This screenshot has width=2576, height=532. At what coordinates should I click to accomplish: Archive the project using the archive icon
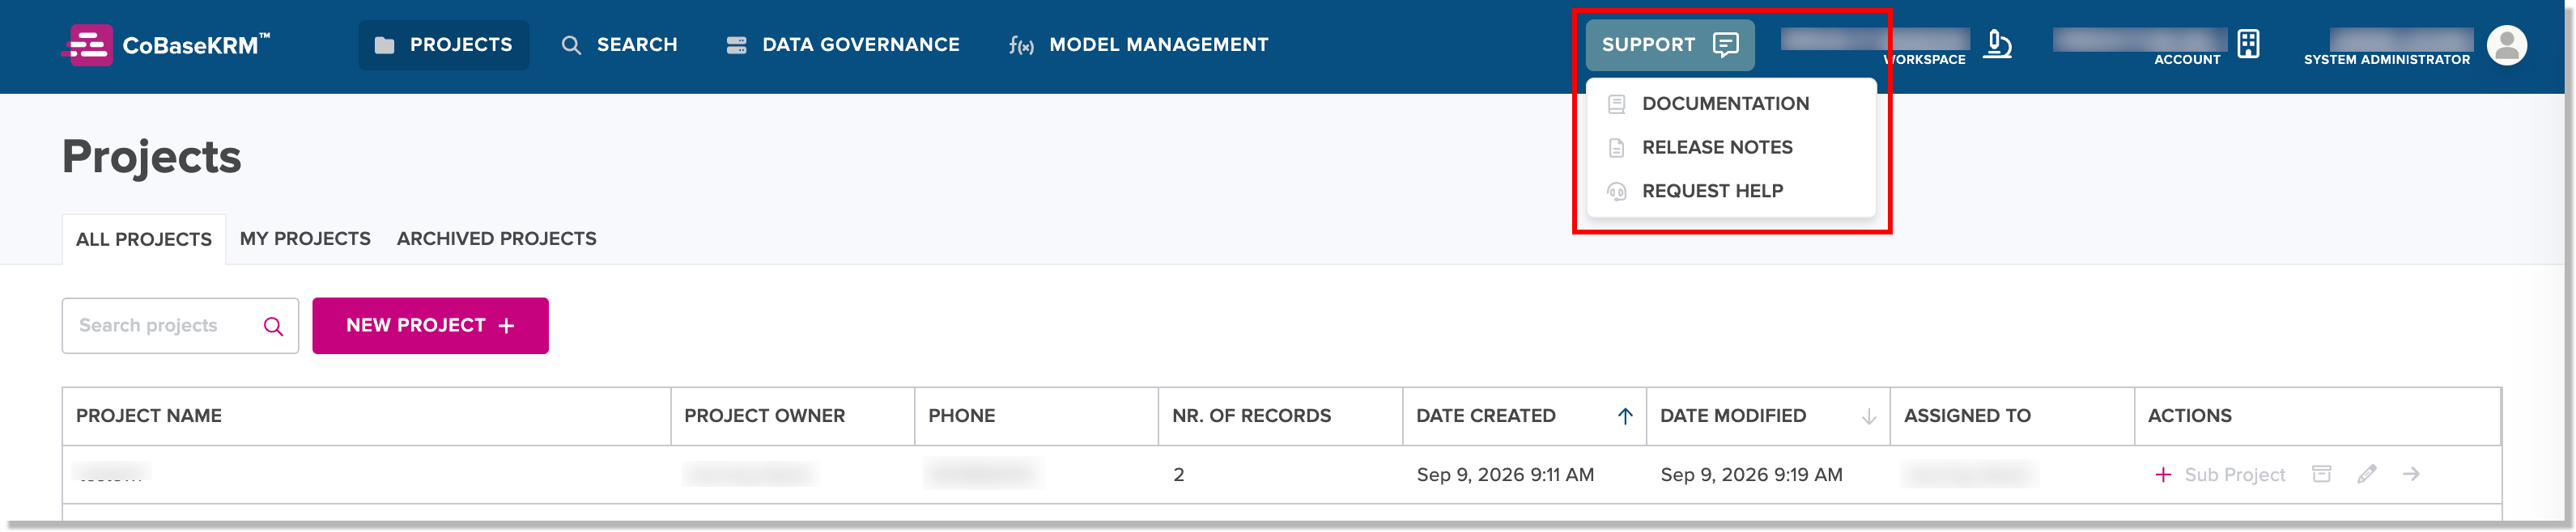point(2321,474)
